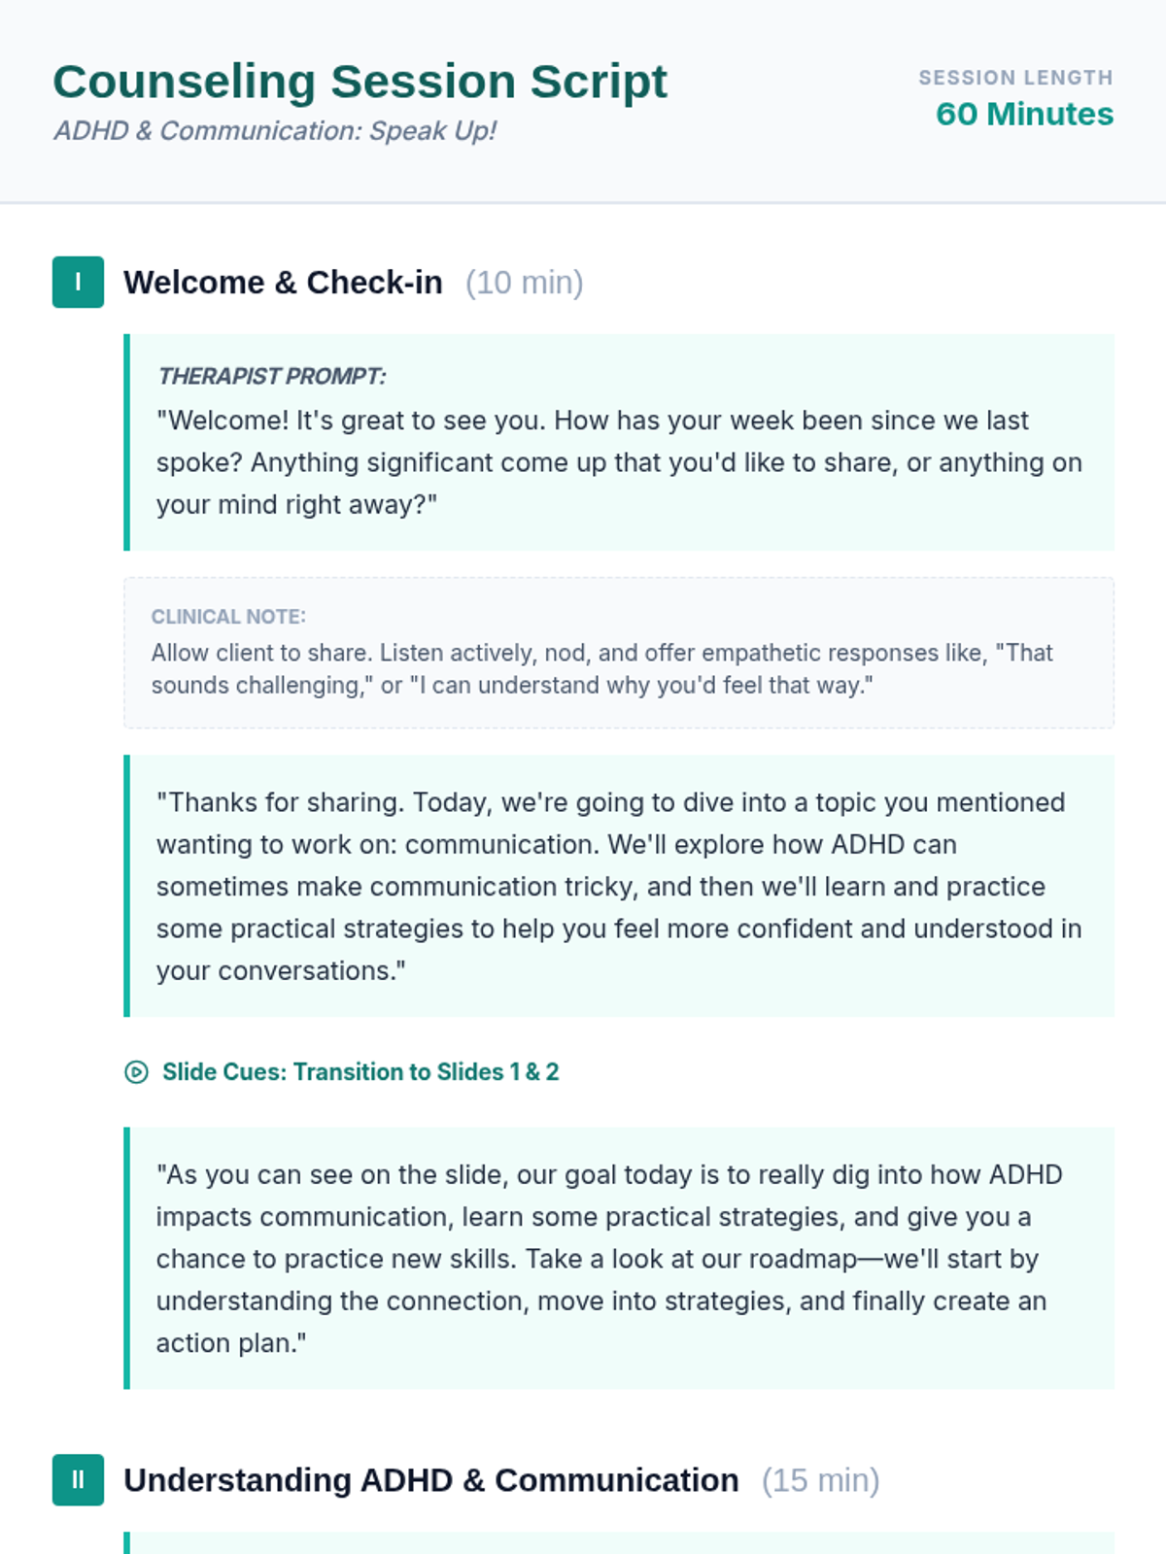The width and height of the screenshot is (1166, 1554).
Task: Click the section II numeral badge
Action: (78, 1480)
